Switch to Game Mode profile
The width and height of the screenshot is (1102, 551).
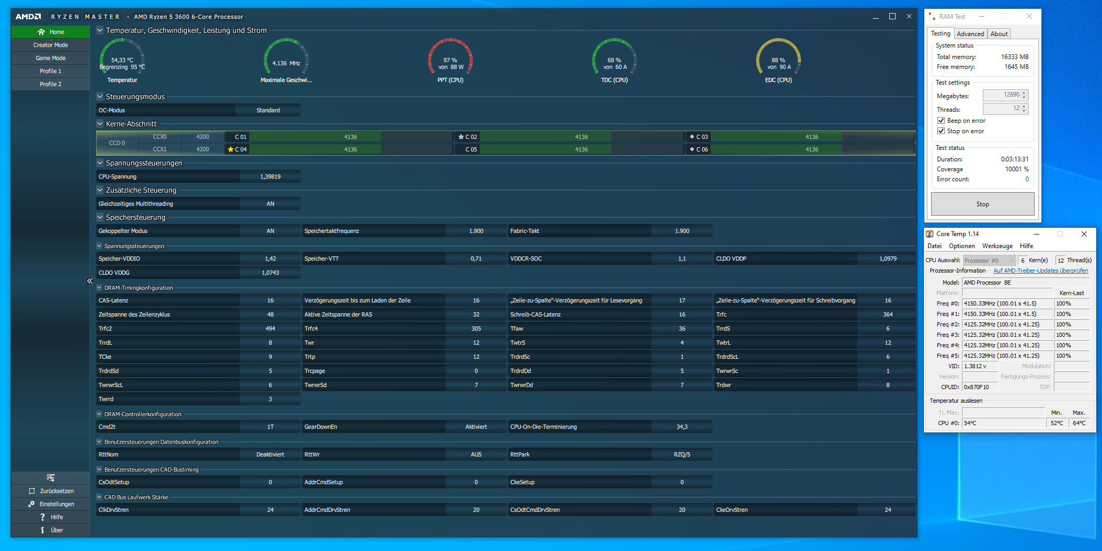[x=51, y=58]
